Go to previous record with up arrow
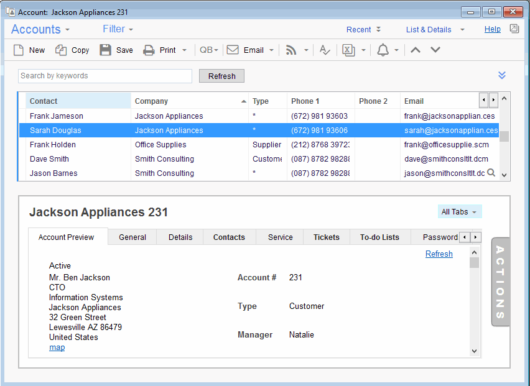 click(416, 50)
